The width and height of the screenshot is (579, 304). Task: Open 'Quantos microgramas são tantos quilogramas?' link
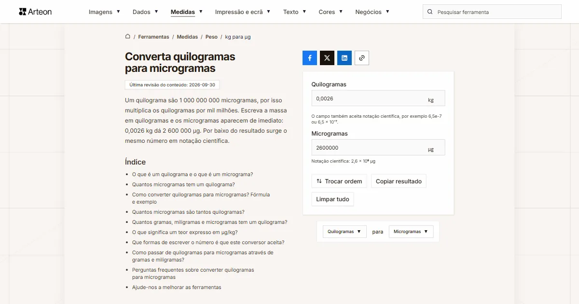click(188, 212)
